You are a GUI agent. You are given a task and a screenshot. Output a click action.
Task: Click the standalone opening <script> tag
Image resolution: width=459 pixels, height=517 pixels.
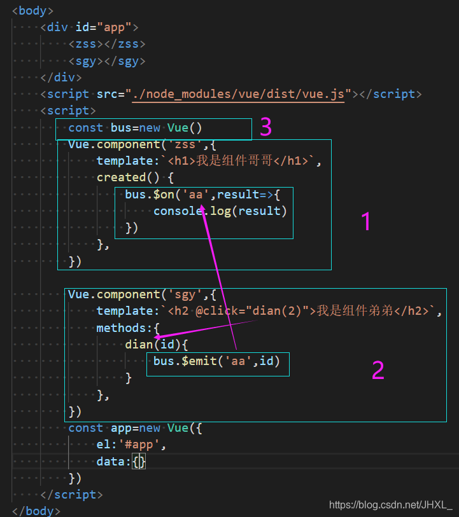click(68, 111)
